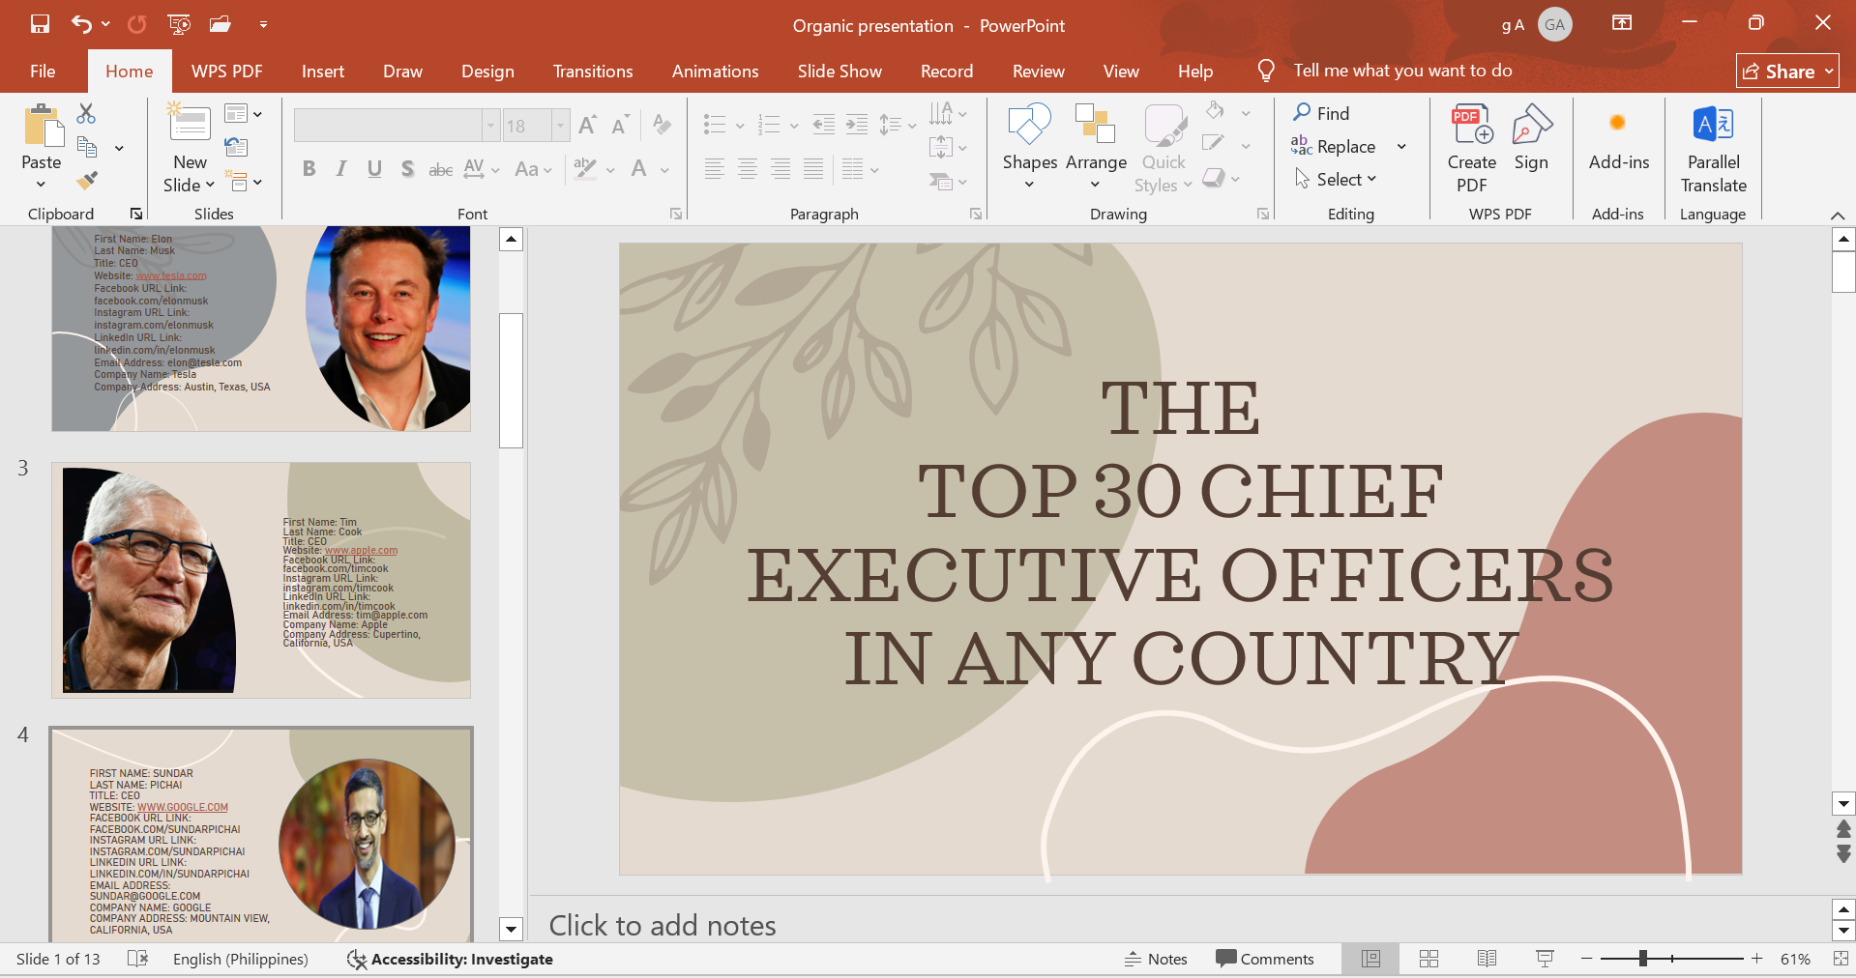The width and height of the screenshot is (1856, 978).
Task: Undo the last action
Action: 81,24
